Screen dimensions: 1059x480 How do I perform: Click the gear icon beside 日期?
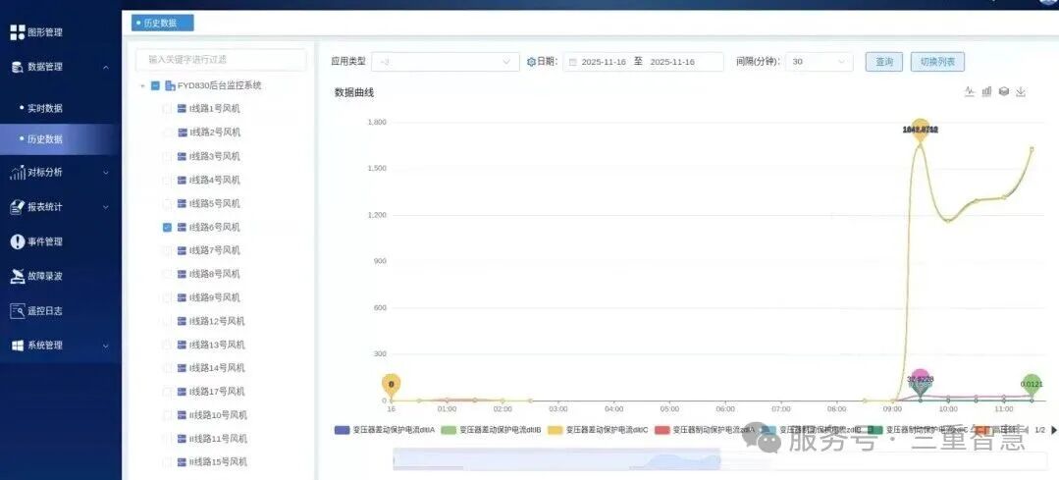click(x=531, y=62)
